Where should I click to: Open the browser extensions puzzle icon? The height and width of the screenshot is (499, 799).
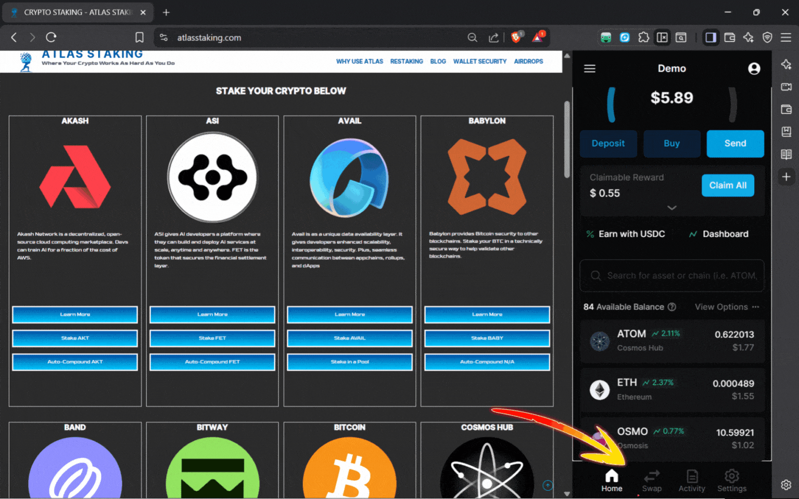(x=644, y=37)
